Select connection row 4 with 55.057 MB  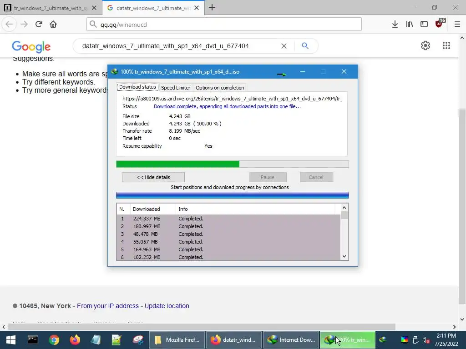point(228,242)
